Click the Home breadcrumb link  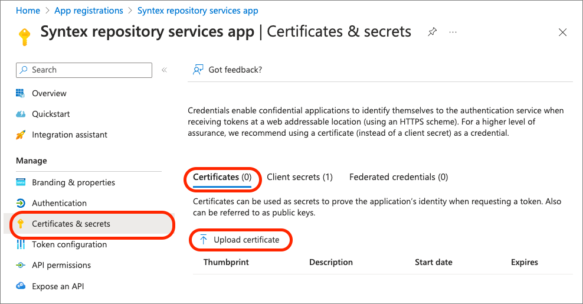[28, 11]
